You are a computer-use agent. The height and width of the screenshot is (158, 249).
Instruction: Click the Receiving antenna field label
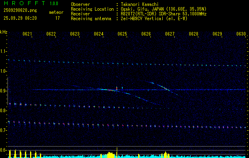[x=91, y=19]
